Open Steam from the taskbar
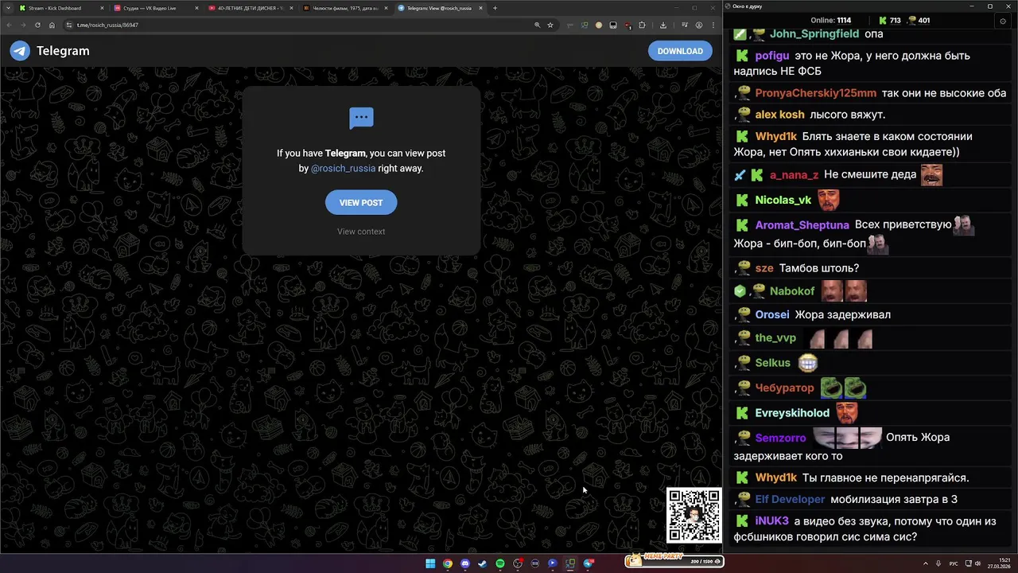1018x573 pixels. pos(483,563)
